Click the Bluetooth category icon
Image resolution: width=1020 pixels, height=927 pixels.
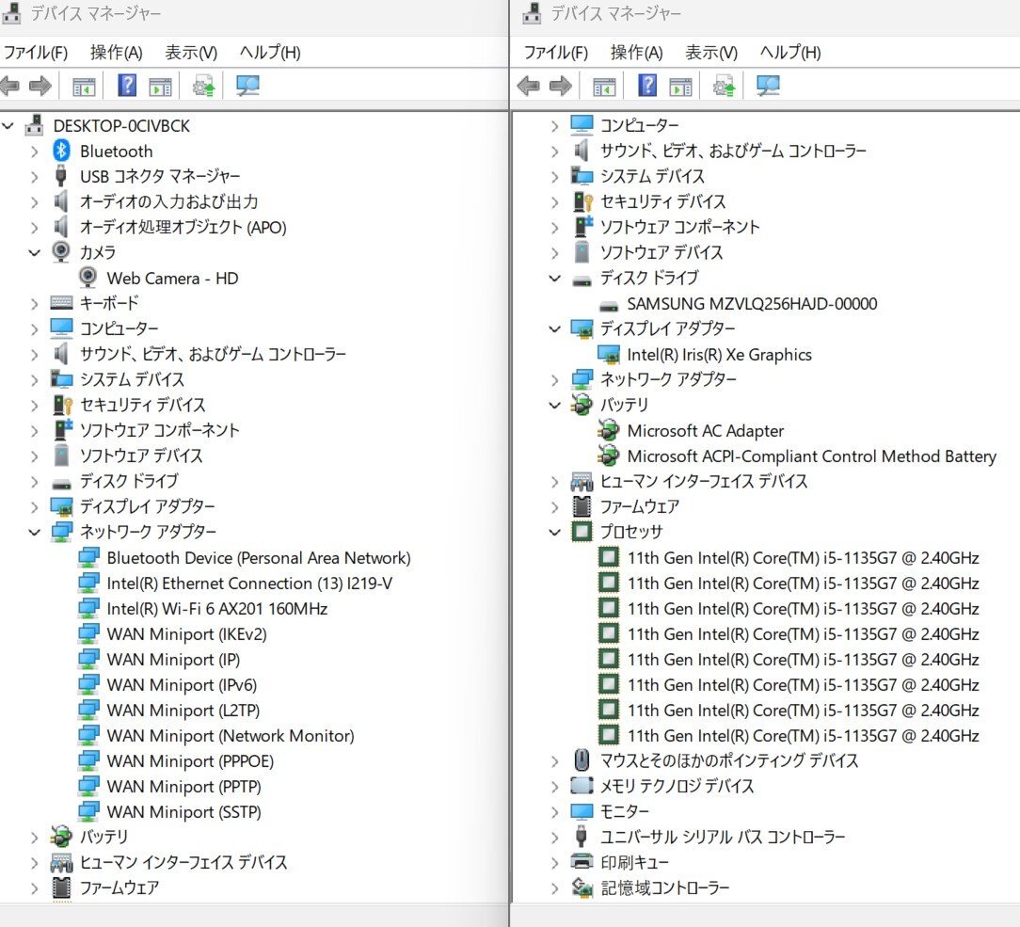pyautogui.click(x=61, y=151)
